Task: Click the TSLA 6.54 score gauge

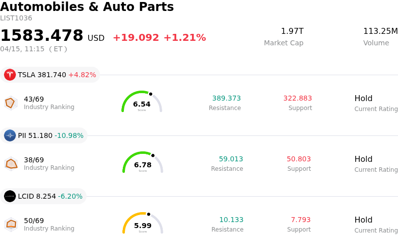Action: 142,102
